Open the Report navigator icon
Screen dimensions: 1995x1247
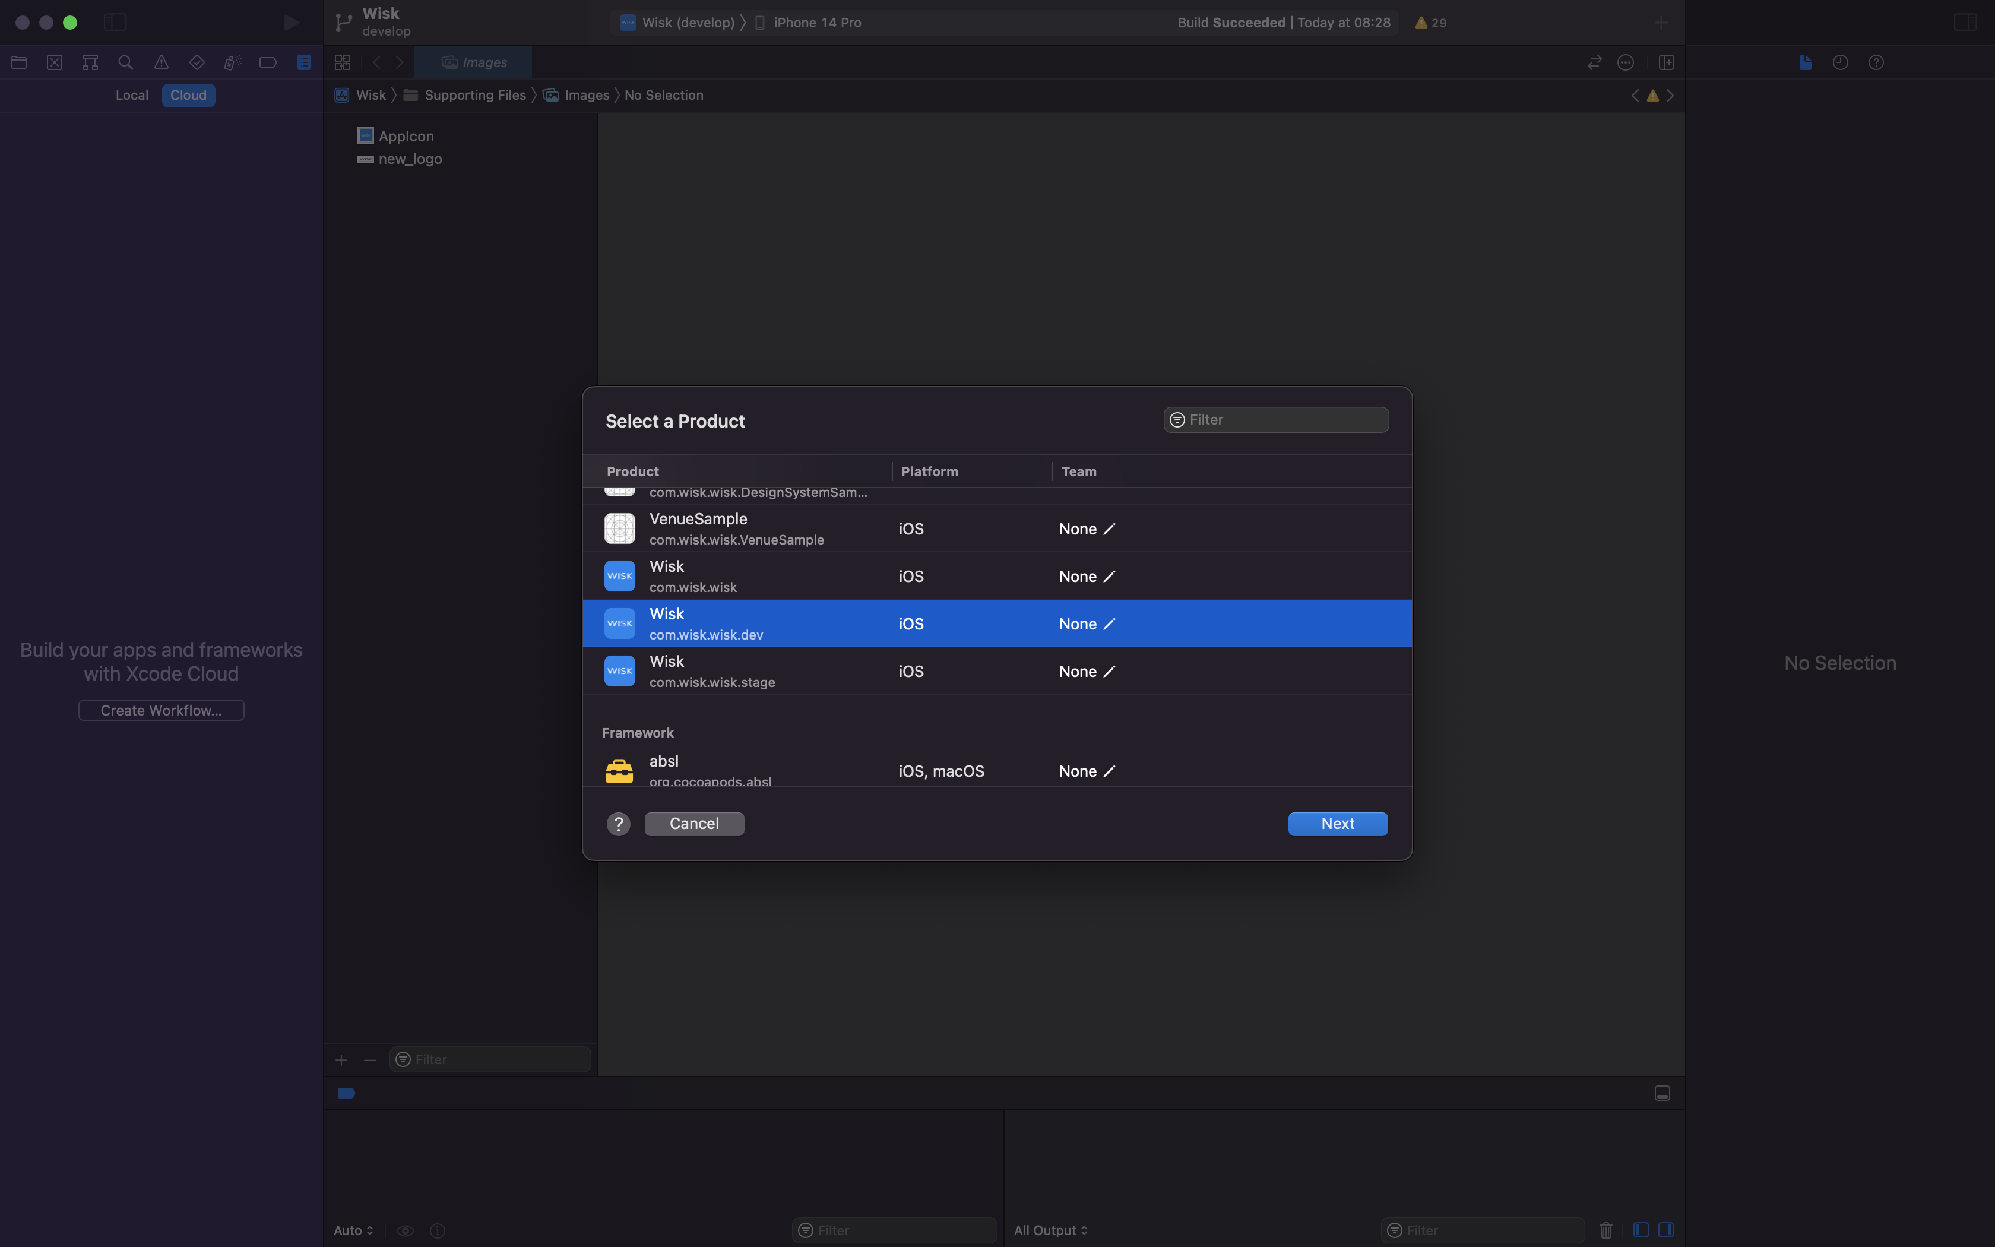(304, 62)
